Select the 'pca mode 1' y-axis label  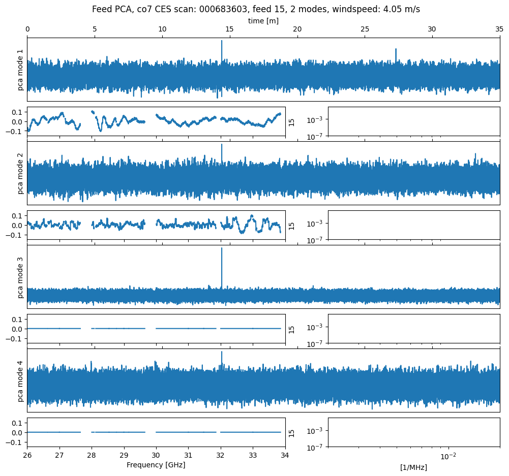[21, 70]
